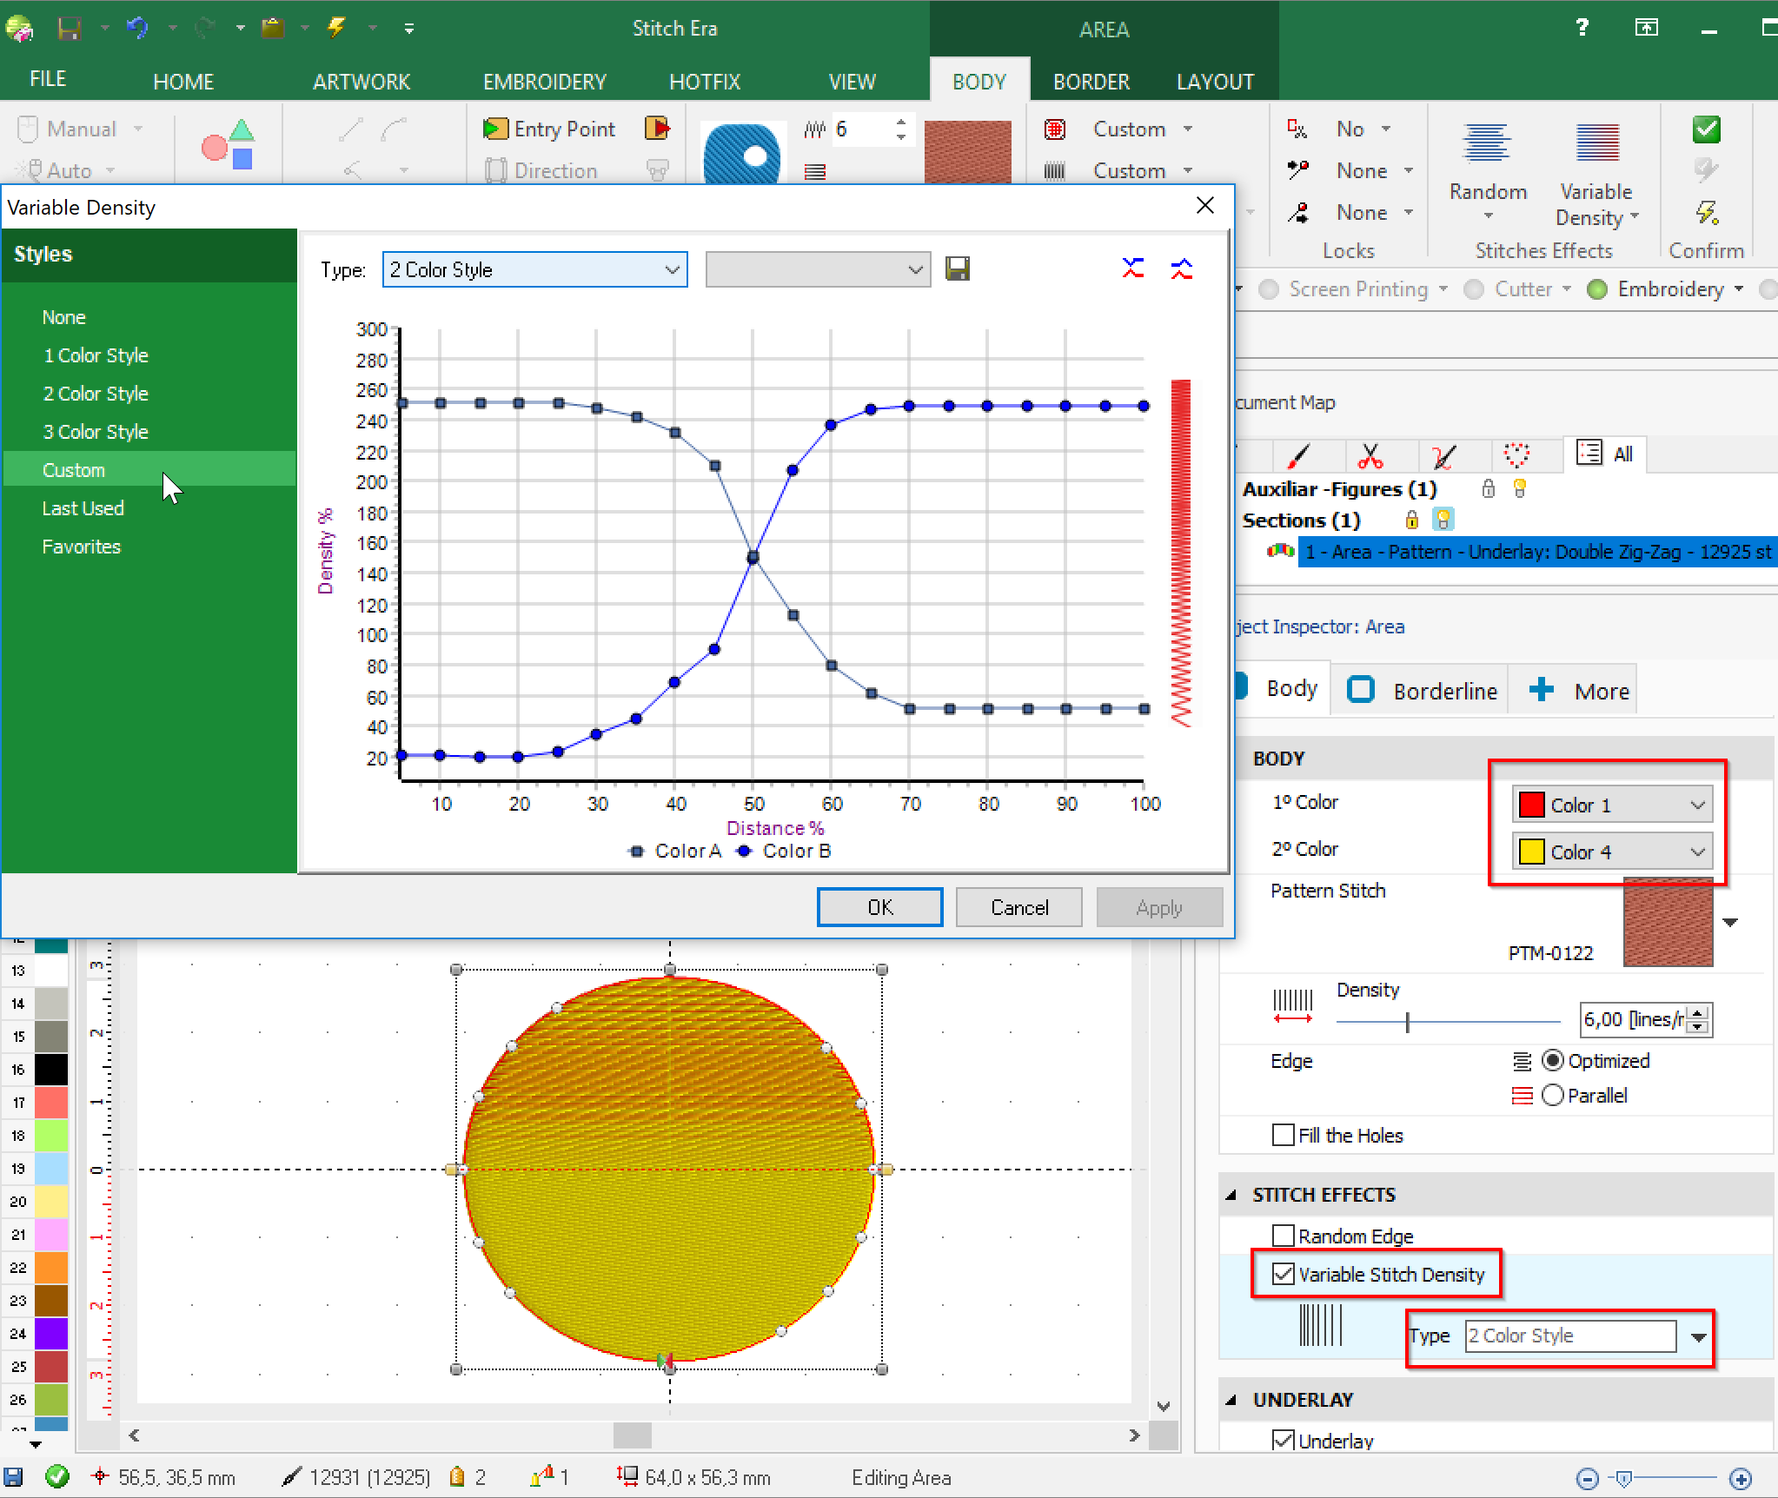Click the Random stitches effect icon
Viewport: 1778px width, 1498px height.
[x=1487, y=143]
